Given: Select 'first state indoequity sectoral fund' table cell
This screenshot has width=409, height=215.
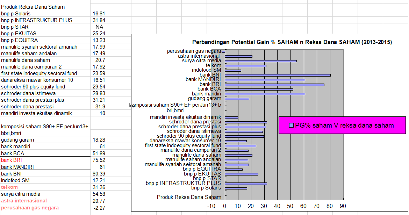Looking at the screenshot, I should pos(45,73).
